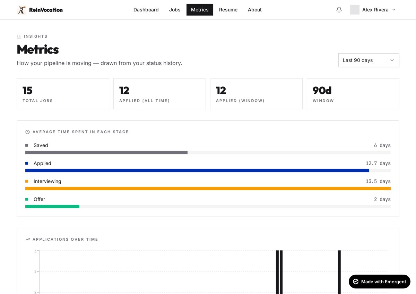This screenshot has width=416, height=294.
Task: Click the Emergent logo icon in the badge
Action: [x=356, y=282]
